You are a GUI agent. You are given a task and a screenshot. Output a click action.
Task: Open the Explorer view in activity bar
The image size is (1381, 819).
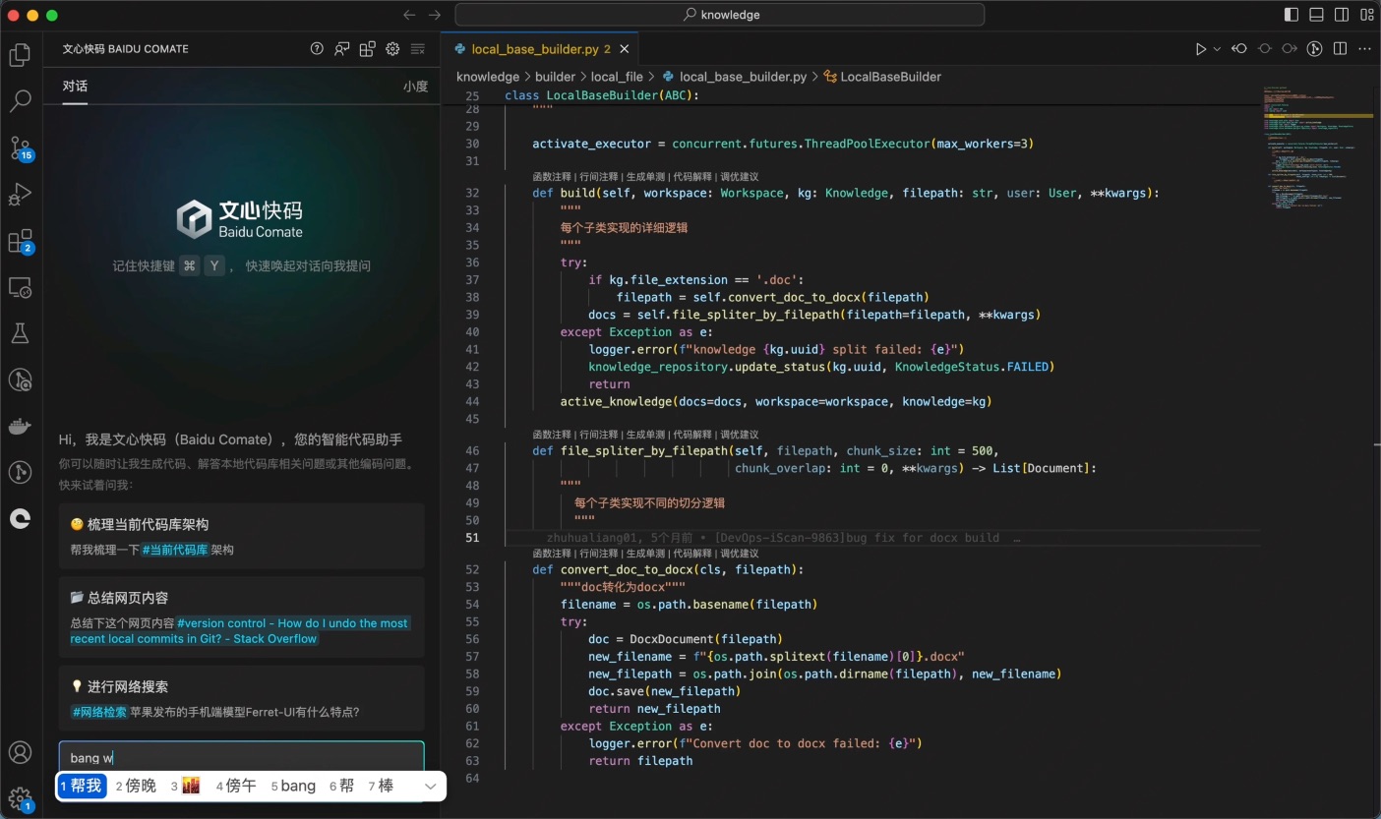pos(20,55)
